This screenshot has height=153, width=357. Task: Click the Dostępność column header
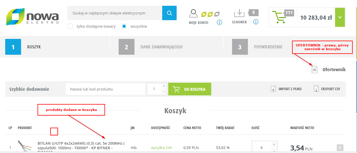coord(160,128)
